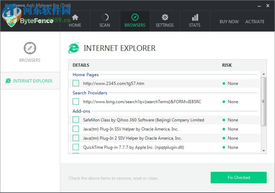The height and width of the screenshot is (193, 275).
Task: Click the Java(tm) Plug-In SSV Helper row text
Action: (131, 129)
